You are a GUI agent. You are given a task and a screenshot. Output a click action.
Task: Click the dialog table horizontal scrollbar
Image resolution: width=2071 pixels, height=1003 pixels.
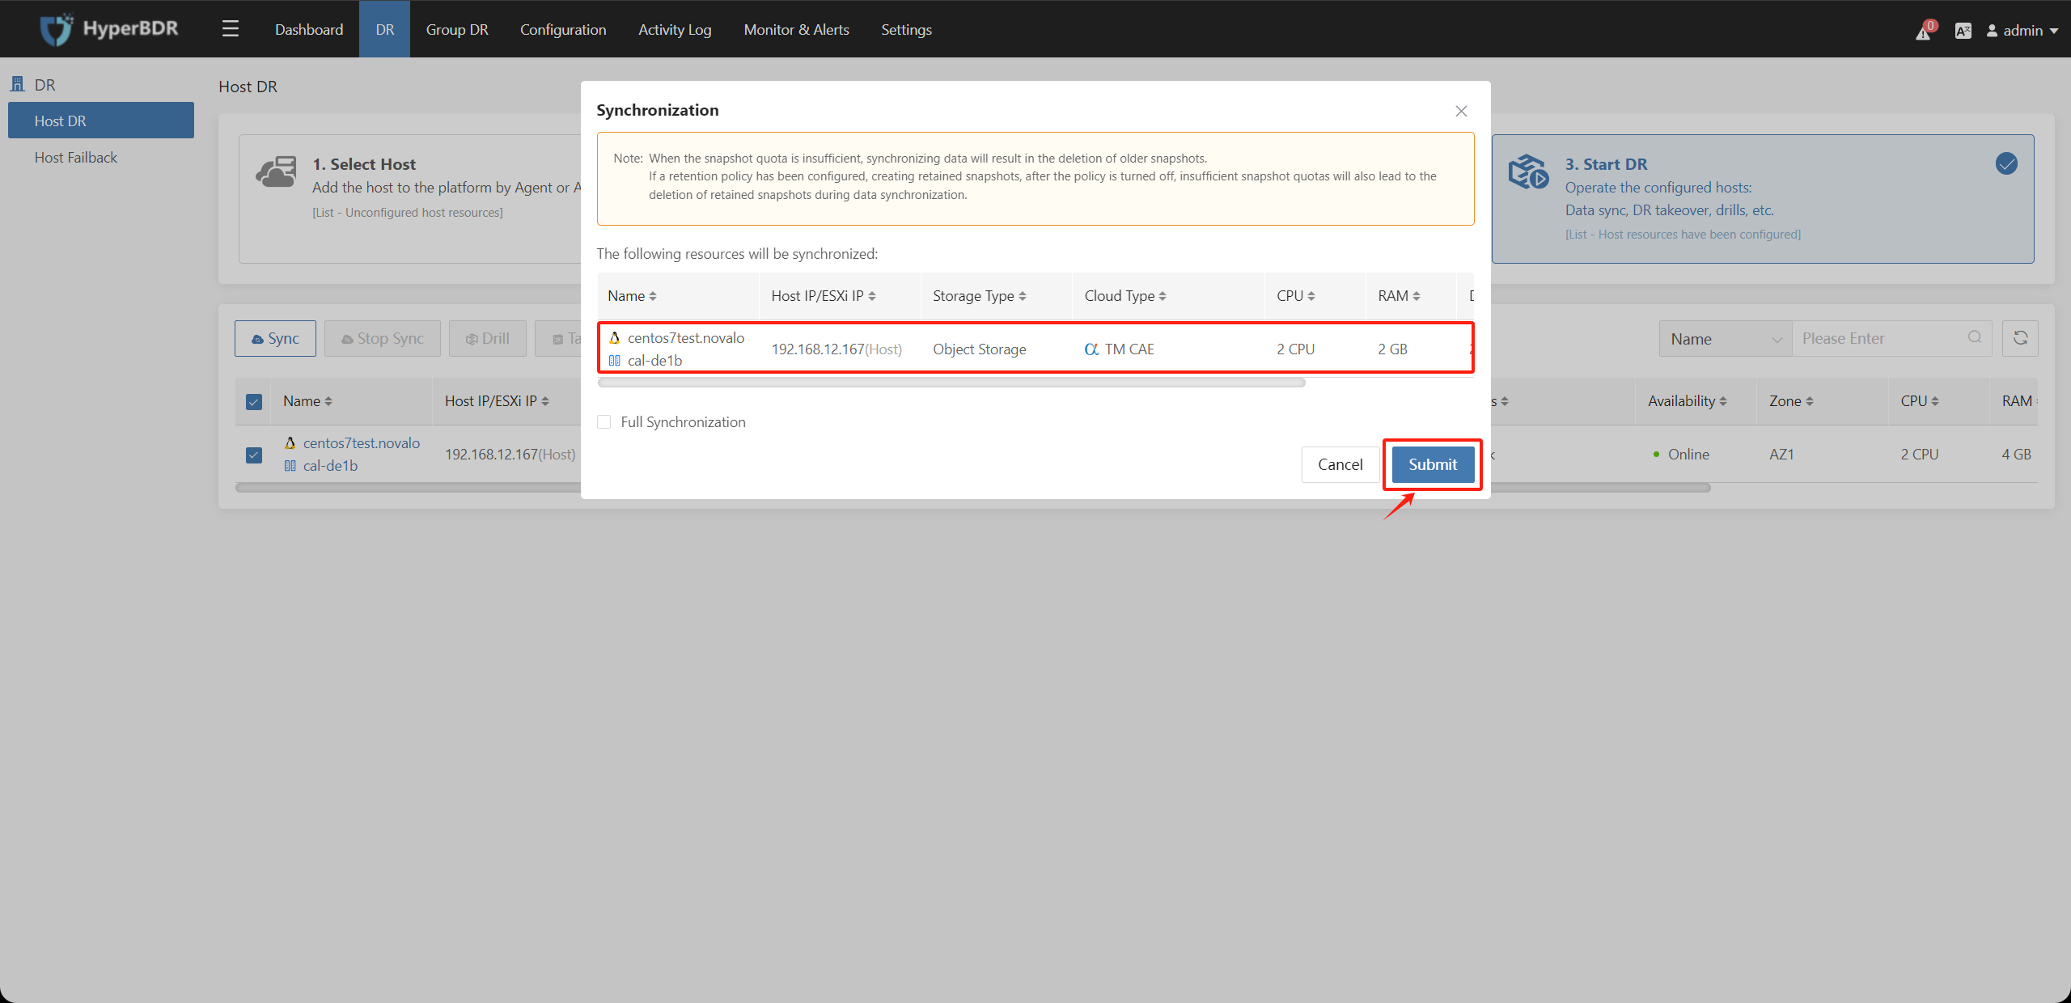[x=951, y=383]
